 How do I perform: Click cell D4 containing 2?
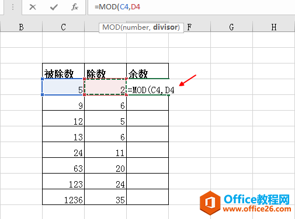tap(105, 87)
